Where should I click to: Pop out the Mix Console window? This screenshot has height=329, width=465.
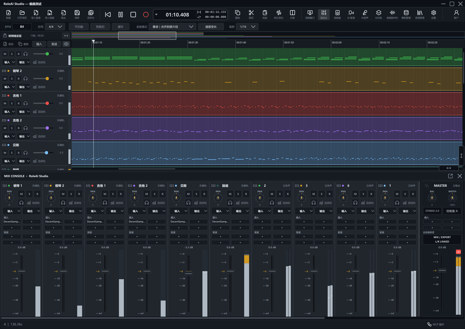coord(450,176)
